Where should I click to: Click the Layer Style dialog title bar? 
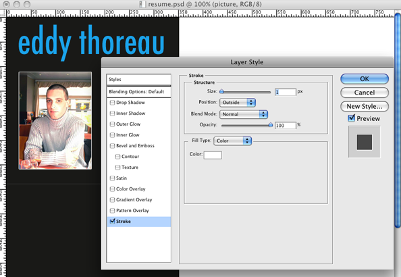[247, 62]
